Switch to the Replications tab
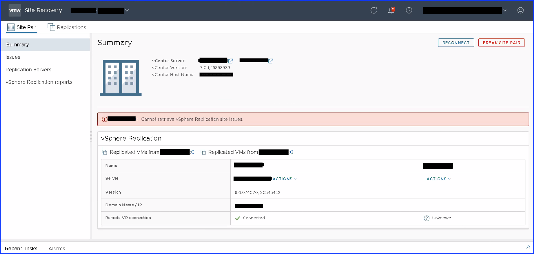534x254 pixels. [67, 27]
